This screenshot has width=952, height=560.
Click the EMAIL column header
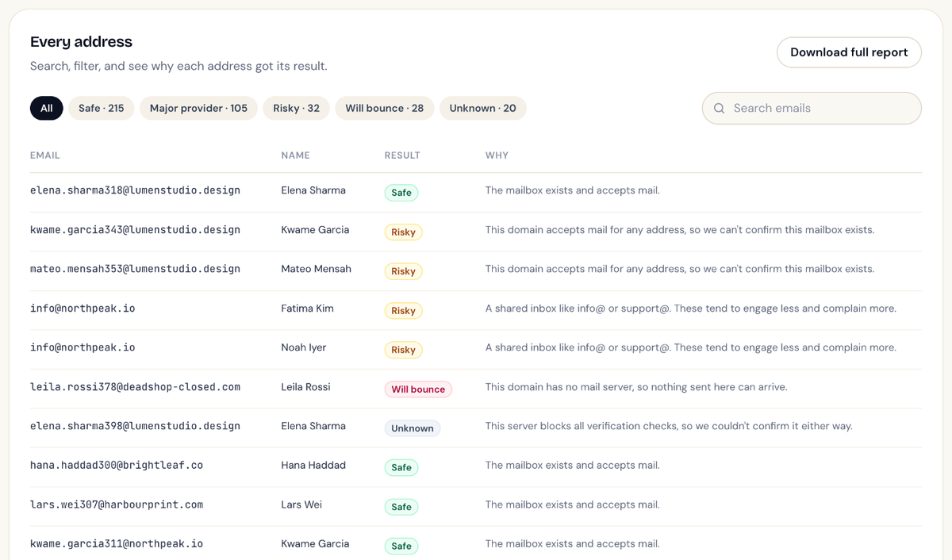(x=45, y=155)
